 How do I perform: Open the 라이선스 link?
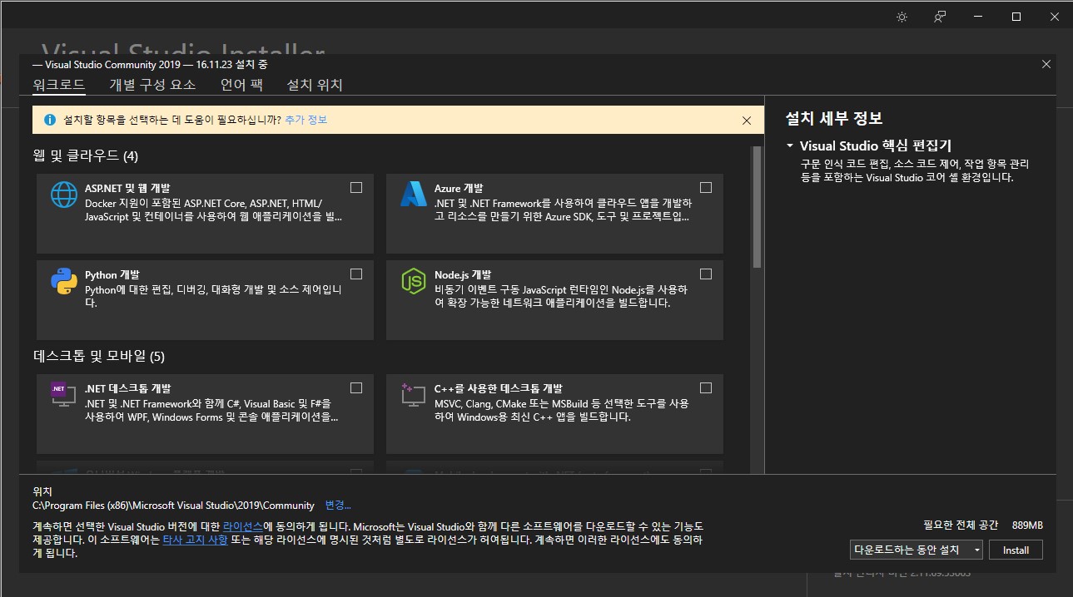point(243,527)
